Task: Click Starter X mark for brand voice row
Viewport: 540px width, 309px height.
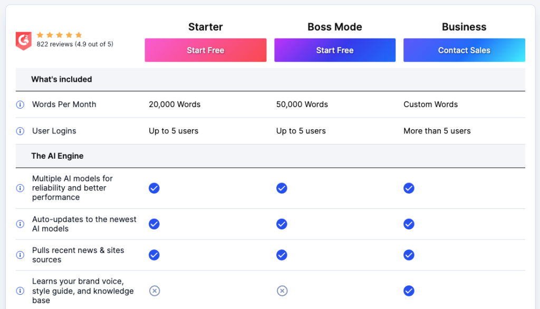Action: pos(155,291)
